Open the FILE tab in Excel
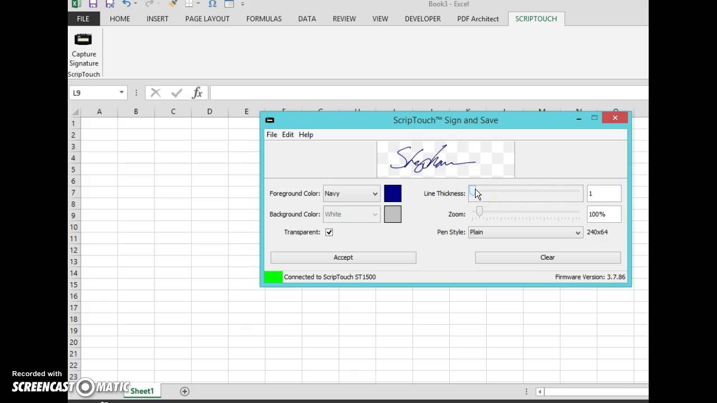This screenshot has width=717, height=403. 83,18
